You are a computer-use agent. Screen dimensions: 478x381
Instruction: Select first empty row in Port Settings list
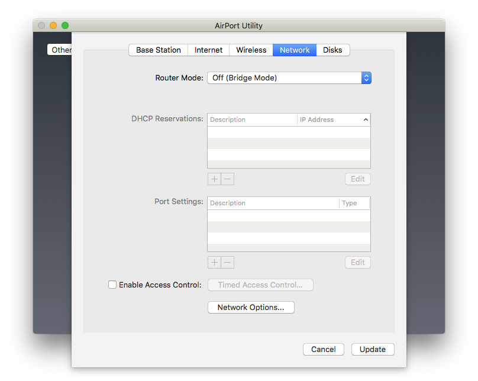[x=289, y=216]
